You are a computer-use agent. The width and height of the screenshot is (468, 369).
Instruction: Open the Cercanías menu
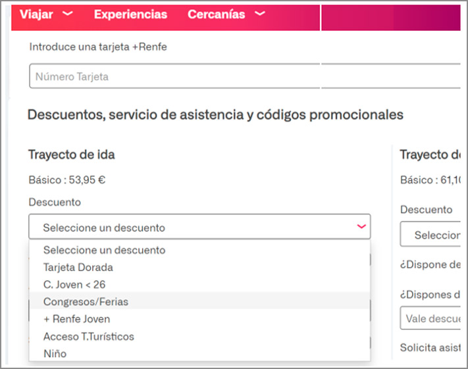pyautogui.click(x=216, y=14)
